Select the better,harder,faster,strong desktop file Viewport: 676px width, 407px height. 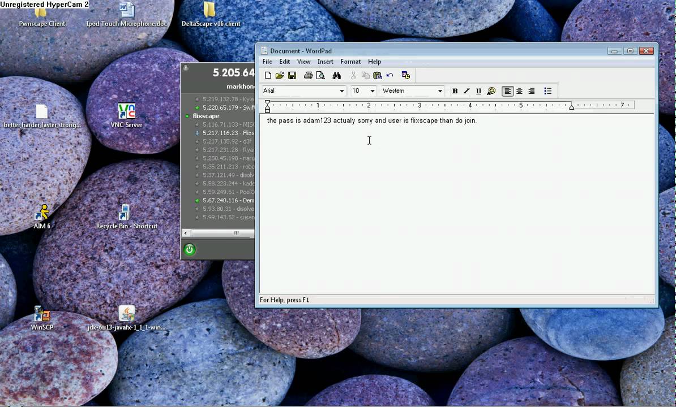(x=42, y=116)
